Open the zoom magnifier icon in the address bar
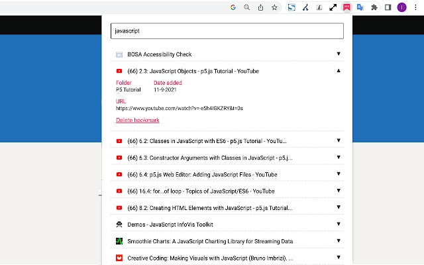 246,7
